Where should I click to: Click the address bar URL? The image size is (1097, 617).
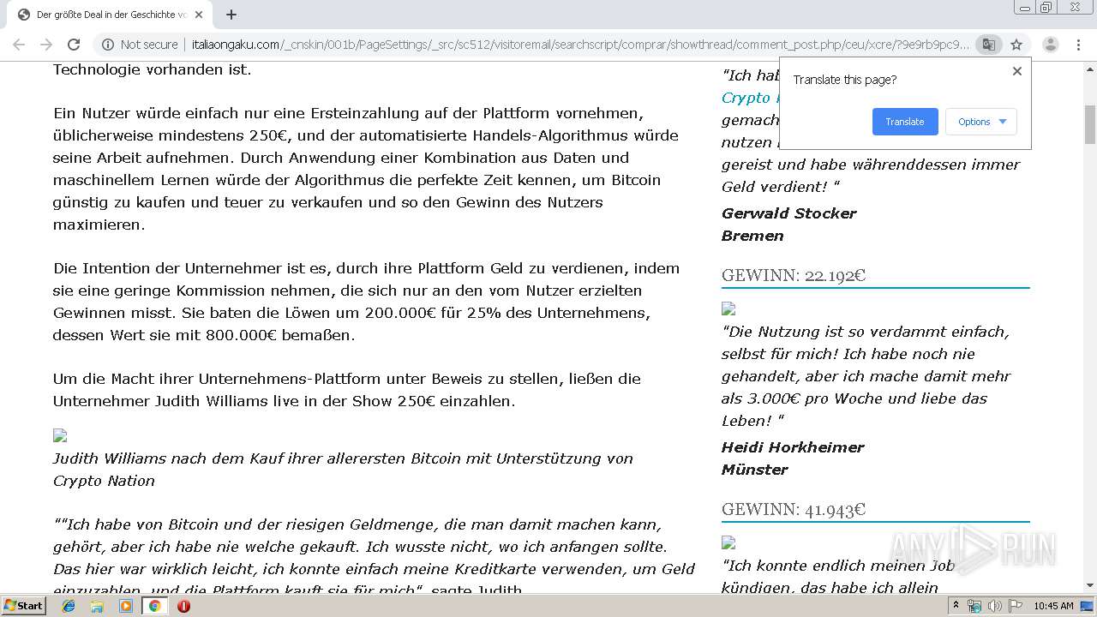pos(580,45)
